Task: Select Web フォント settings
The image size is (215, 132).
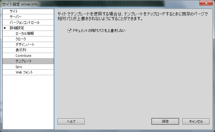Action: (x=28, y=72)
